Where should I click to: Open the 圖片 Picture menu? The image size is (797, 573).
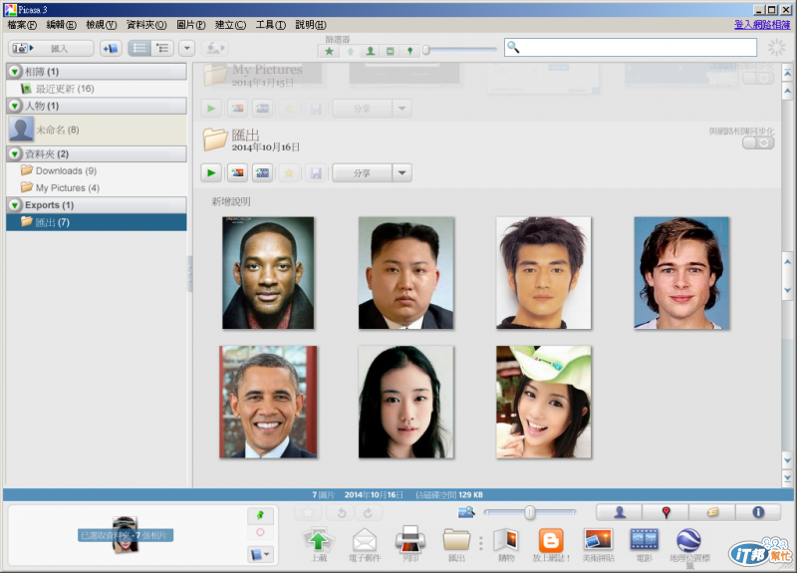[190, 24]
